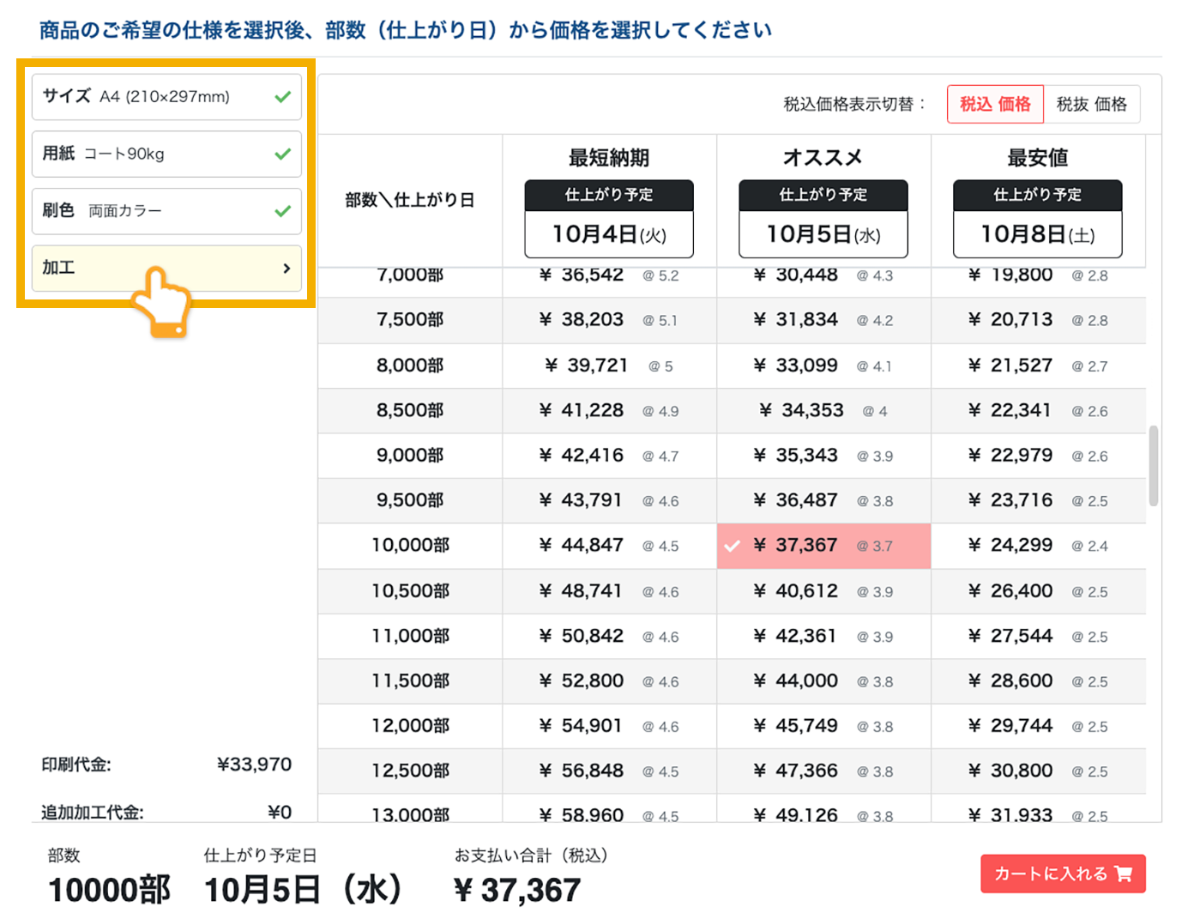The width and height of the screenshot is (1194, 913).
Task: Click the green checkmark on 用紙 row
Action: click(283, 154)
